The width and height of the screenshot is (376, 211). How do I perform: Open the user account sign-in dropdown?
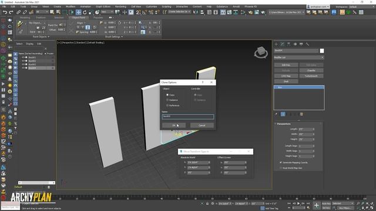coord(318,6)
